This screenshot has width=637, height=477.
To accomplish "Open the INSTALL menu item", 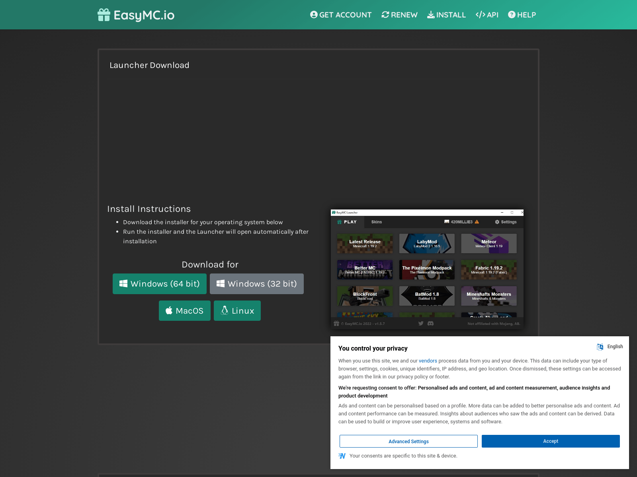I will tap(446, 15).
